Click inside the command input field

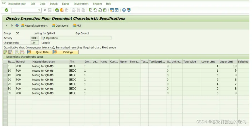[25, 10]
